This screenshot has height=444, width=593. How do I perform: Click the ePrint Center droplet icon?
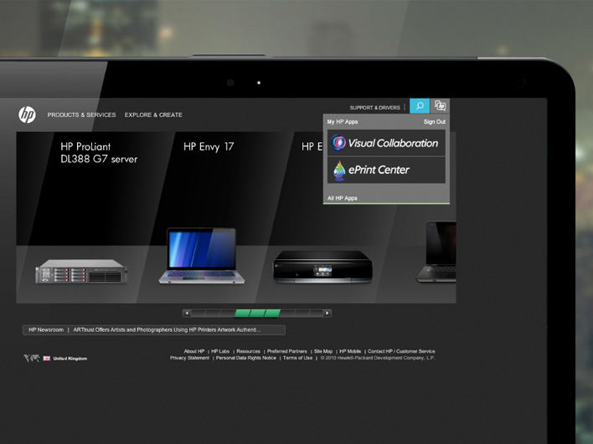coord(339,171)
